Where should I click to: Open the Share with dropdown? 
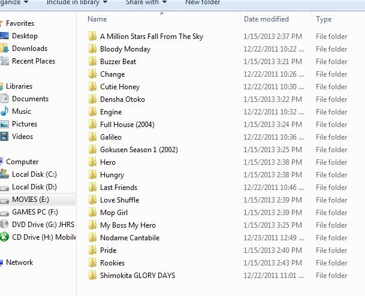pyautogui.click(x=146, y=2)
